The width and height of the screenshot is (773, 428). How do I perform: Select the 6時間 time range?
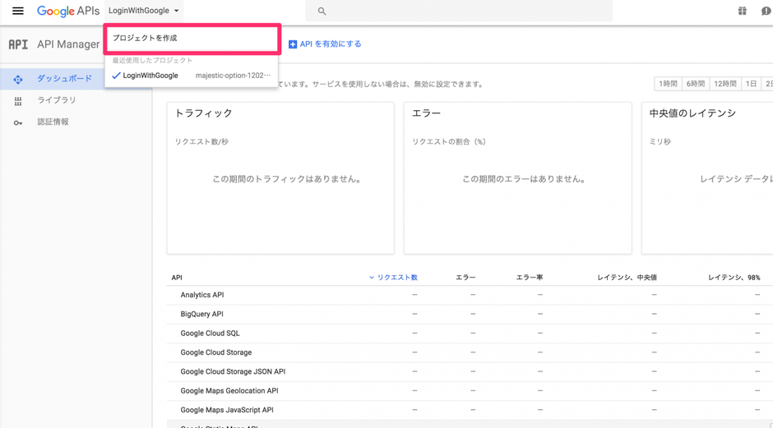pos(695,84)
